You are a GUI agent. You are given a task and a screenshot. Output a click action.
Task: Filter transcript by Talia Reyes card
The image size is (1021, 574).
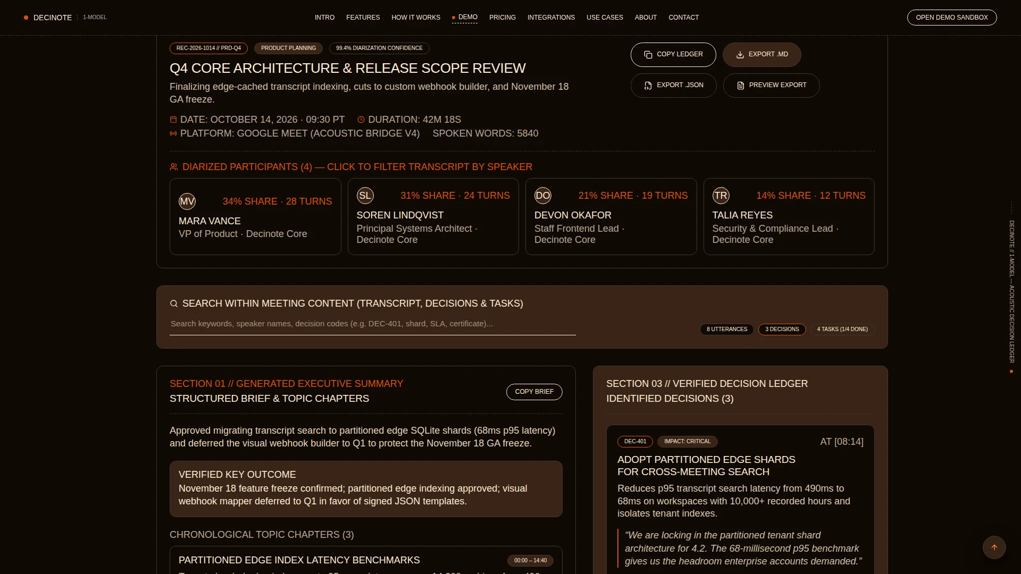(789, 217)
